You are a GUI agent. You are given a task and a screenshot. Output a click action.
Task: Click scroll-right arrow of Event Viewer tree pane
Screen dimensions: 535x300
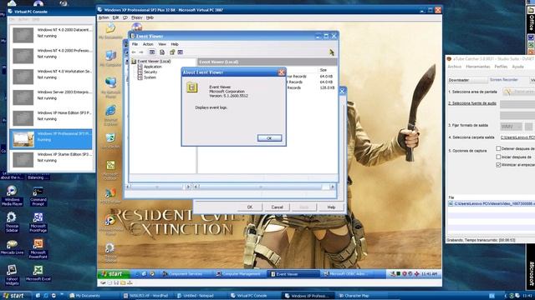point(187,187)
